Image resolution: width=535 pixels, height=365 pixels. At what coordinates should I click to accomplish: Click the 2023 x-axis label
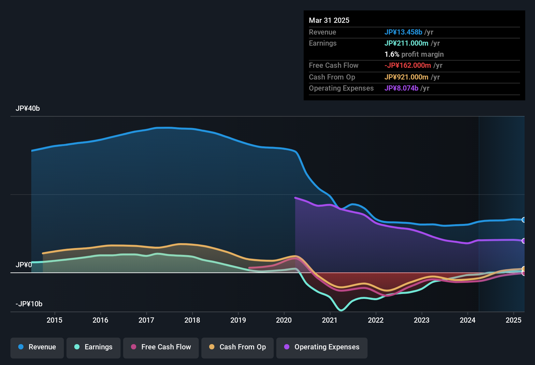(422, 320)
